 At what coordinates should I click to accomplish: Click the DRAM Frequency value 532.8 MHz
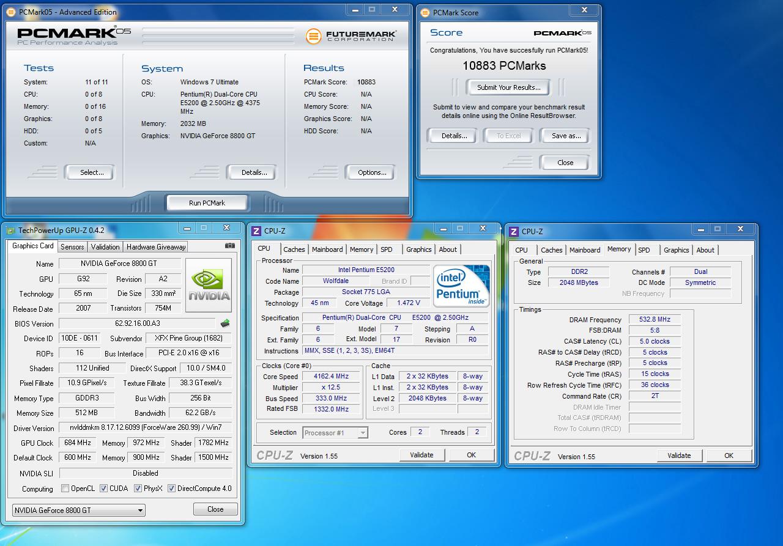click(x=655, y=320)
